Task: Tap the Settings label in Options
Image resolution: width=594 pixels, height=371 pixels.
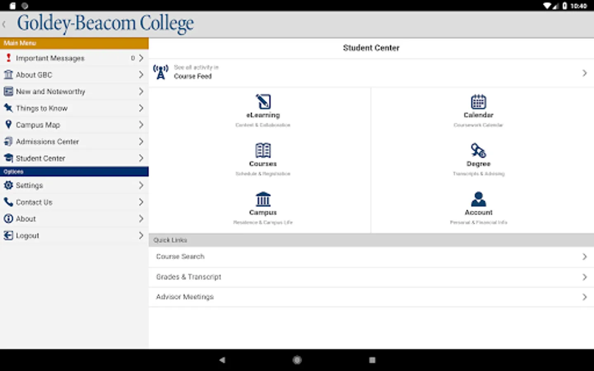Action: pos(29,185)
